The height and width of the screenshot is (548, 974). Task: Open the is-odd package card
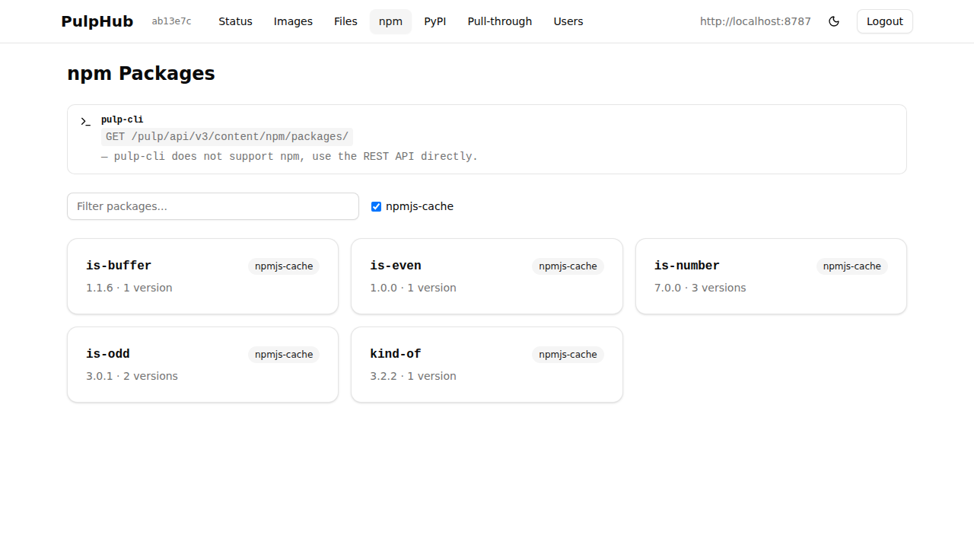[202, 364]
